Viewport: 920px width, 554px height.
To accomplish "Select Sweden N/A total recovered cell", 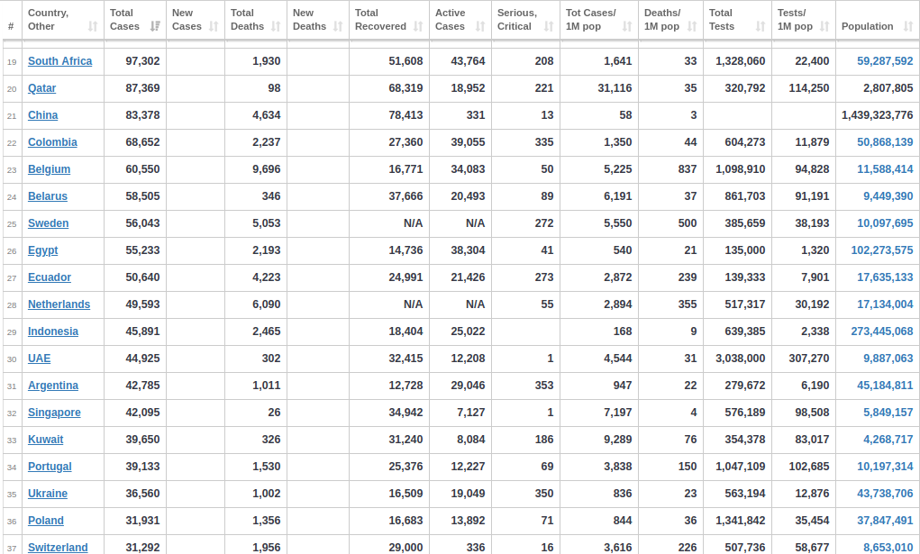I will tap(389, 223).
